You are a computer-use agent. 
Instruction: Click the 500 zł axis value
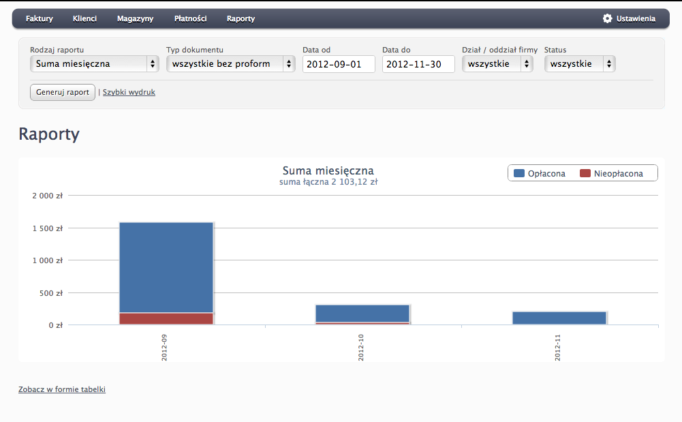[x=51, y=293]
